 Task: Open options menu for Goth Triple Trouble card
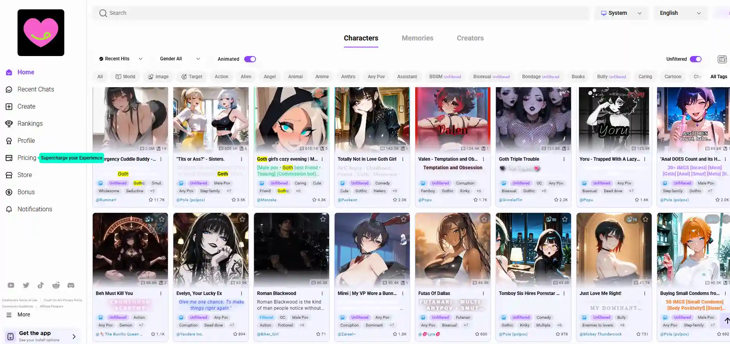pos(564,159)
